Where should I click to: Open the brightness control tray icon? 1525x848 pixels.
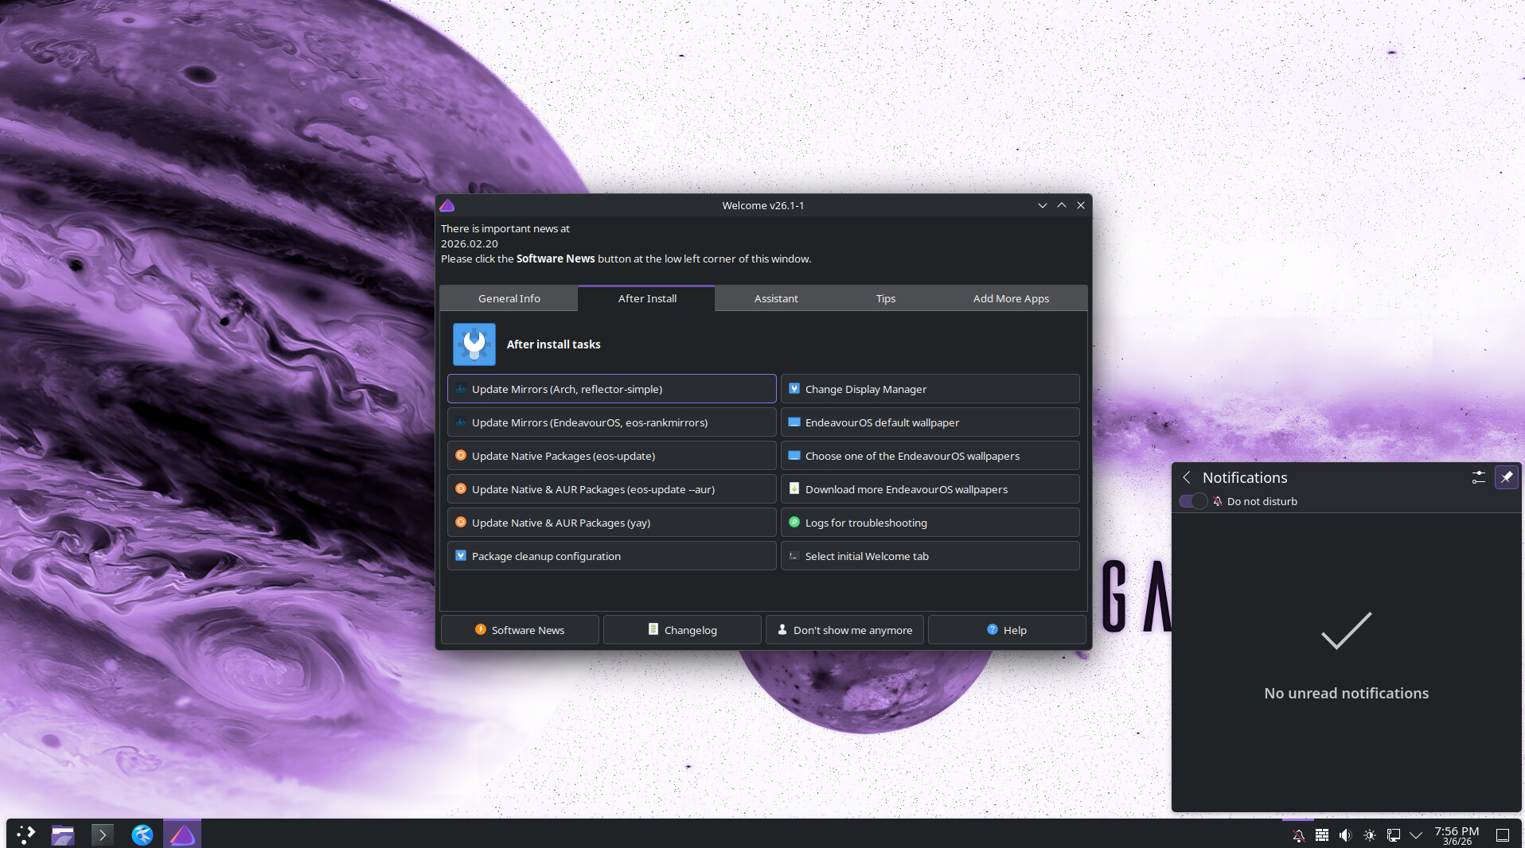[1369, 835]
